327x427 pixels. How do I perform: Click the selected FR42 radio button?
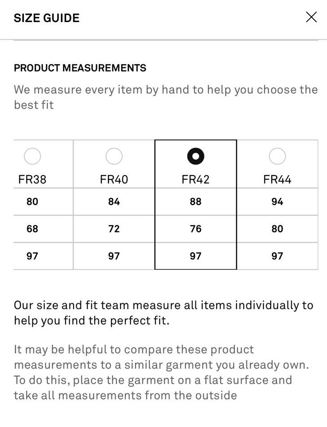196,156
